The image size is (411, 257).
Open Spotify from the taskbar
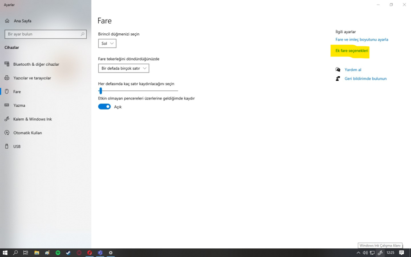point(58,253)
